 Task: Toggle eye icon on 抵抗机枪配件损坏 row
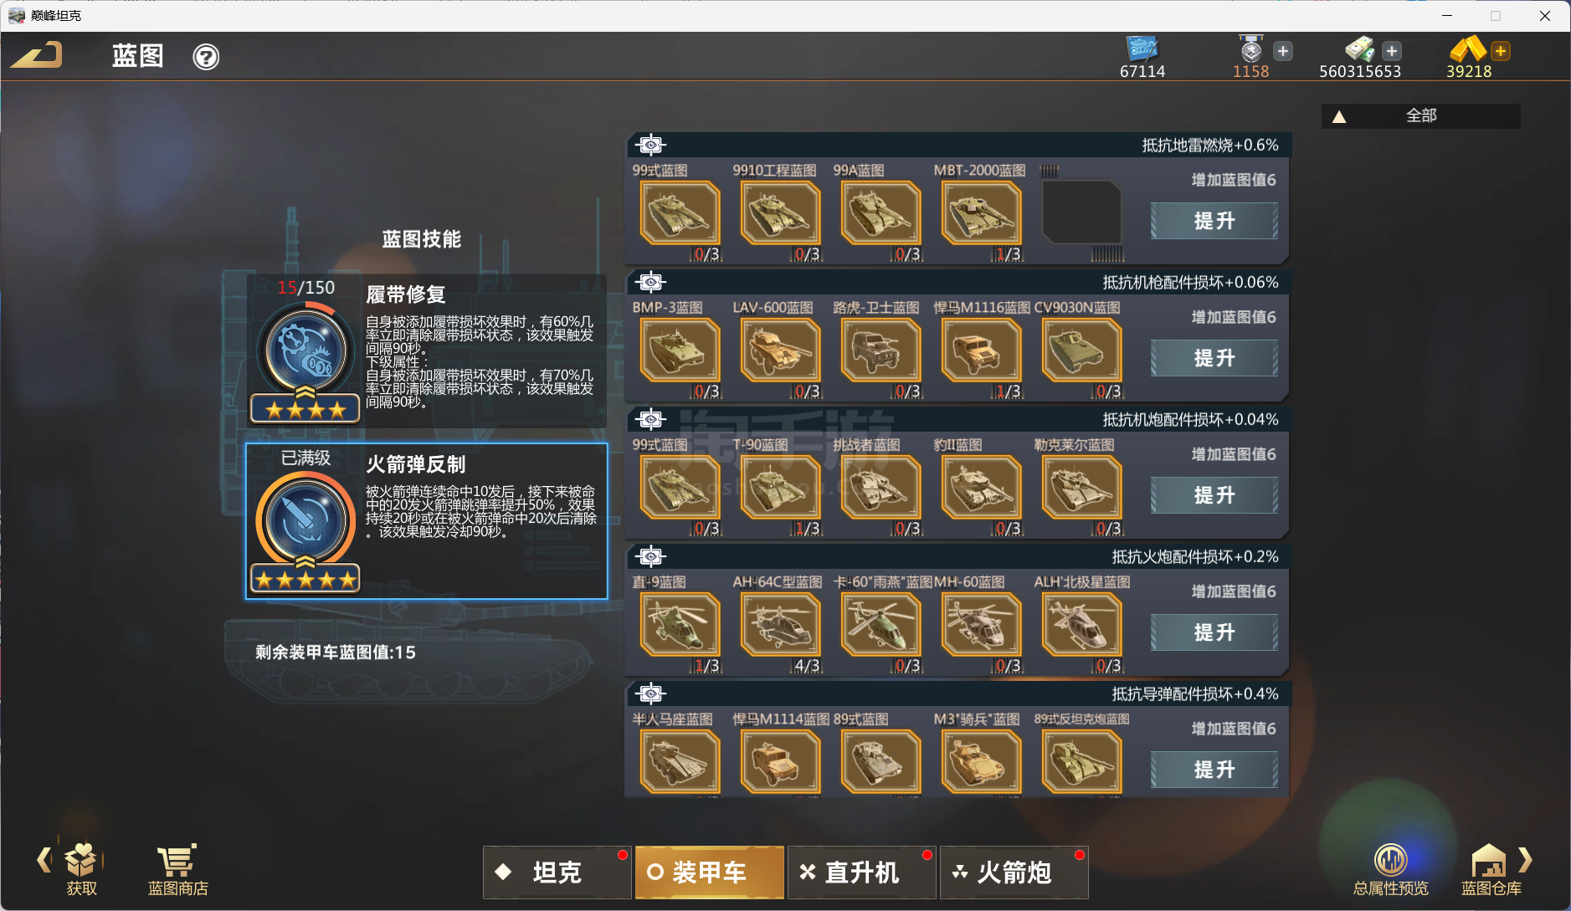650,282
